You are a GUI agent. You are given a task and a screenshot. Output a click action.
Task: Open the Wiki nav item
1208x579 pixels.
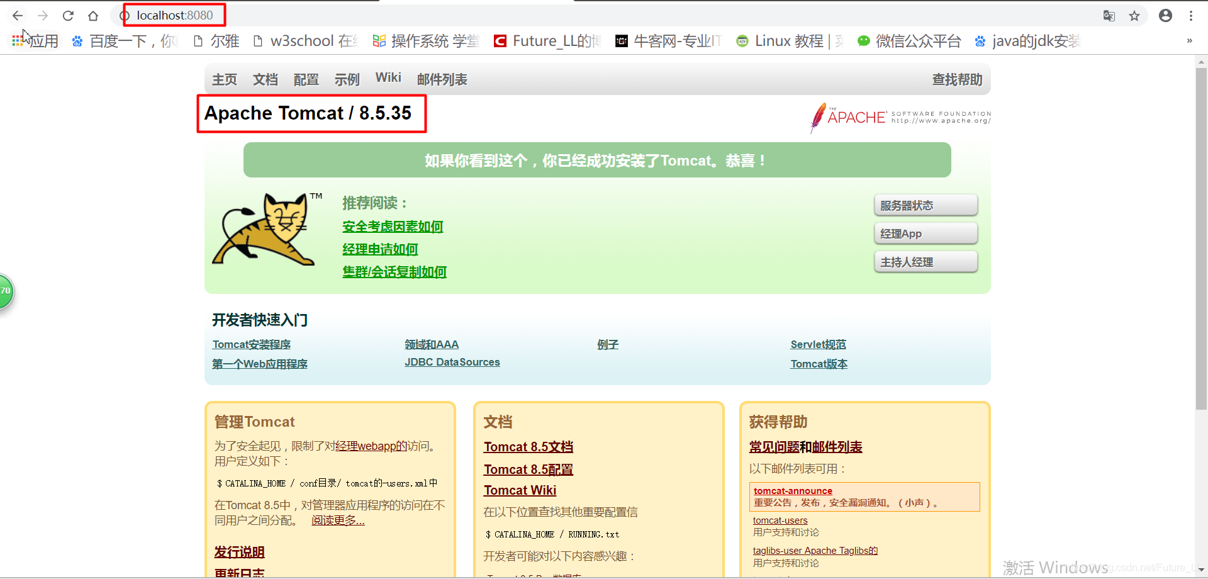pos(388,77)
